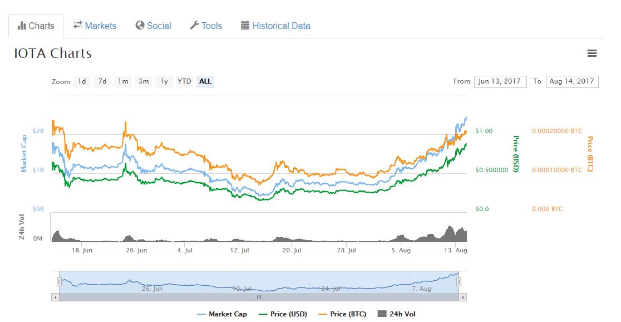Image resolution: width=621 pixels, height=322 pixels.
Task: Click the 20. Jul date label
Action: click(292, 250)
